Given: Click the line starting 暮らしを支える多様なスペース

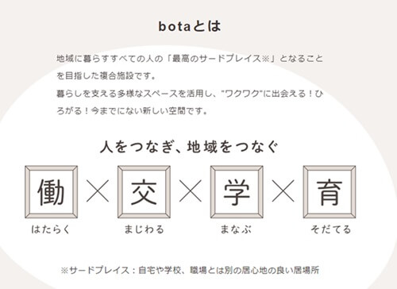Looking at the screenshot, I should pos(190,94).
